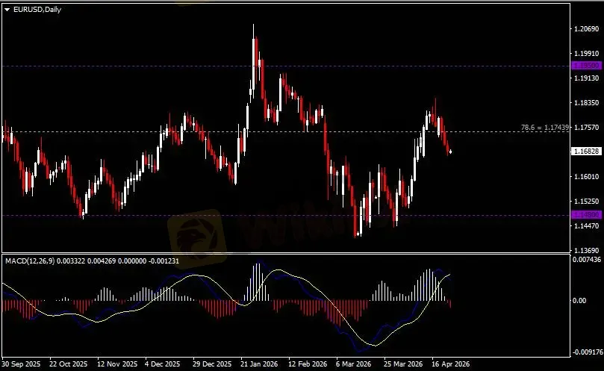Click the MACD 0.00 zero level label

click(x=579, y=301)
